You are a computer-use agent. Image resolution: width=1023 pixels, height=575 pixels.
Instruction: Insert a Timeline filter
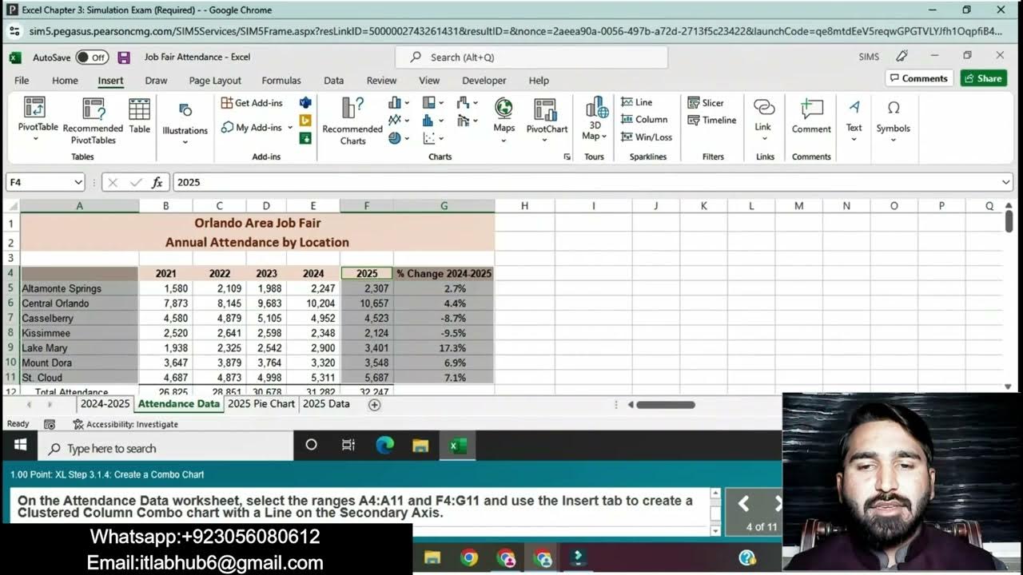[711, 121]
